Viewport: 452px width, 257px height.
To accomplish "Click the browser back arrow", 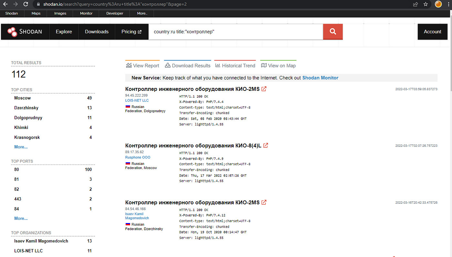I will pyautogui.click(x=5, y=4).
